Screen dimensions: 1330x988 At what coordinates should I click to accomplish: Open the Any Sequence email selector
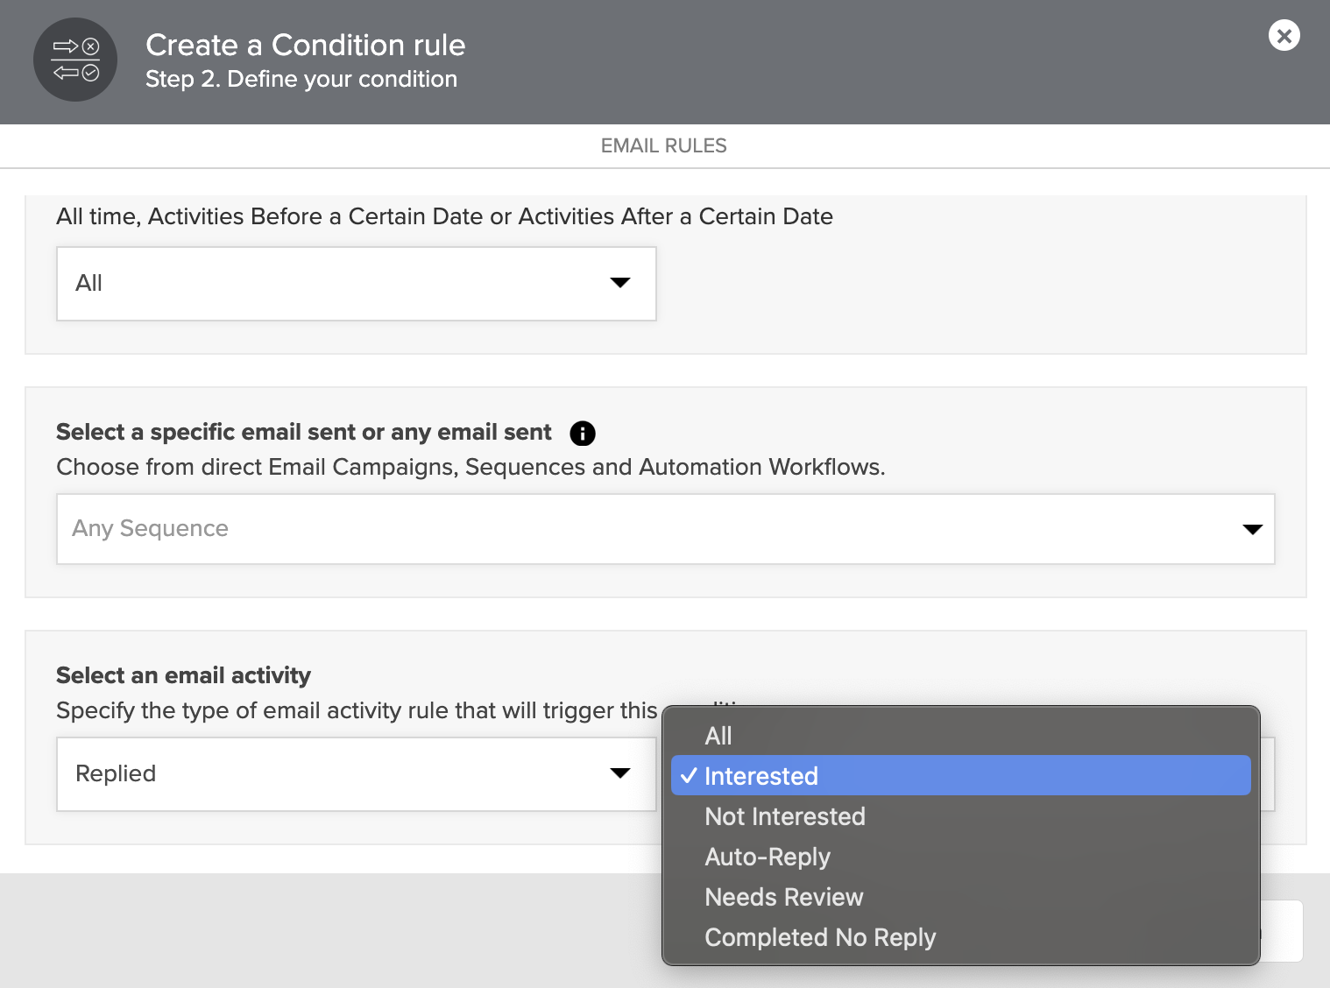(x=664, y=529)
